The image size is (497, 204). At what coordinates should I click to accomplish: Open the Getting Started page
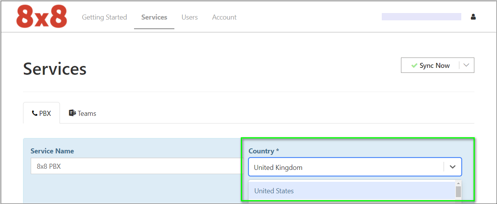click(x=104, y=17)
